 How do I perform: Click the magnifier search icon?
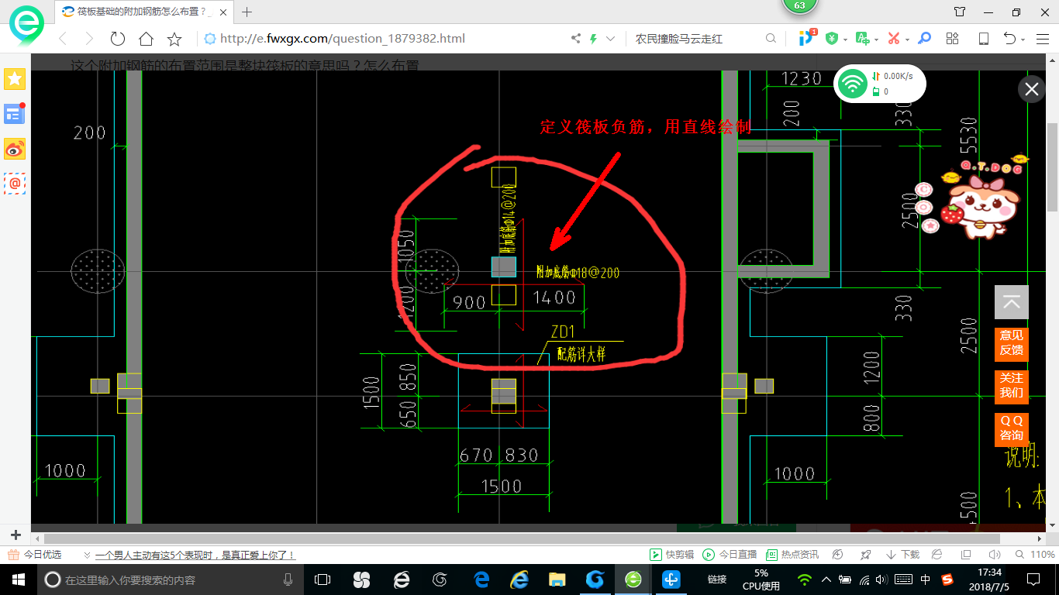(x=771, y=39)
